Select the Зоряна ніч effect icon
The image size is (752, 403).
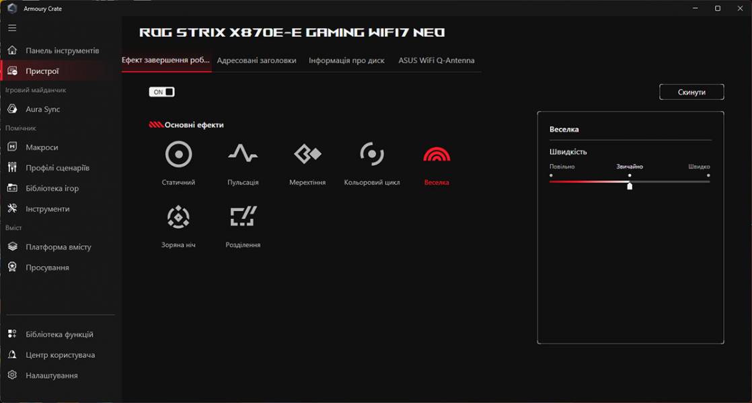click(x=178, y=217)
